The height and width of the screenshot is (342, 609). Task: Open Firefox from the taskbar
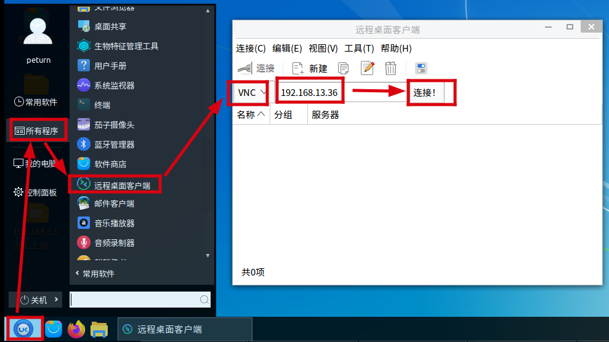[x=76, y=330]
